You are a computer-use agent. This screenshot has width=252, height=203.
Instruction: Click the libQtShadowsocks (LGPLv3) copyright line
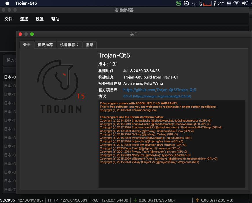click(x=156, y=121)
